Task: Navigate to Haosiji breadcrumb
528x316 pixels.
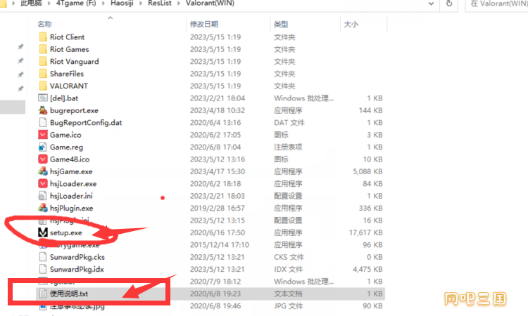Action: click(x=122, y=4)
